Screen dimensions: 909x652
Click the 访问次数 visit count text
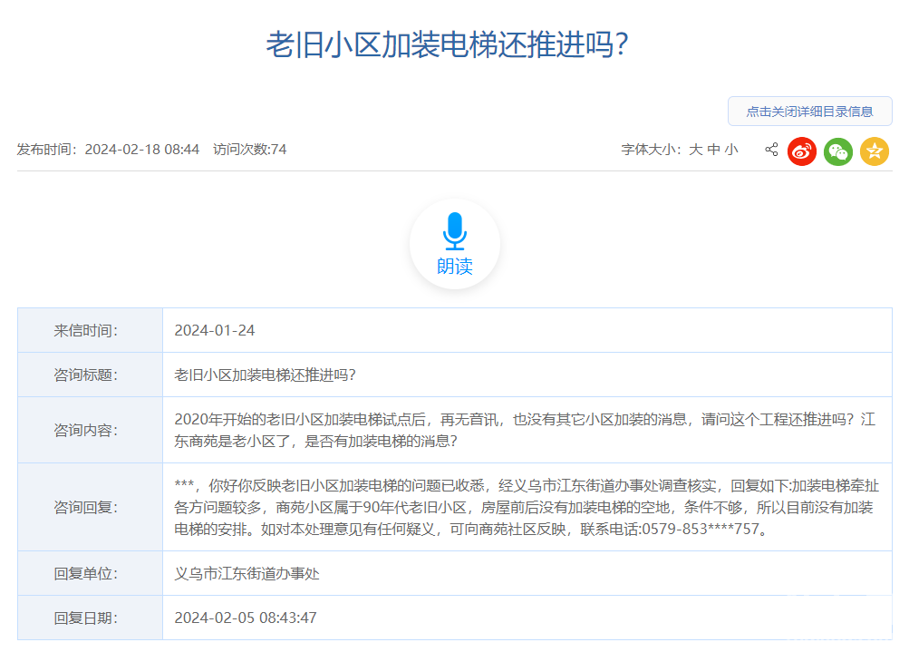tap(250, 150)
